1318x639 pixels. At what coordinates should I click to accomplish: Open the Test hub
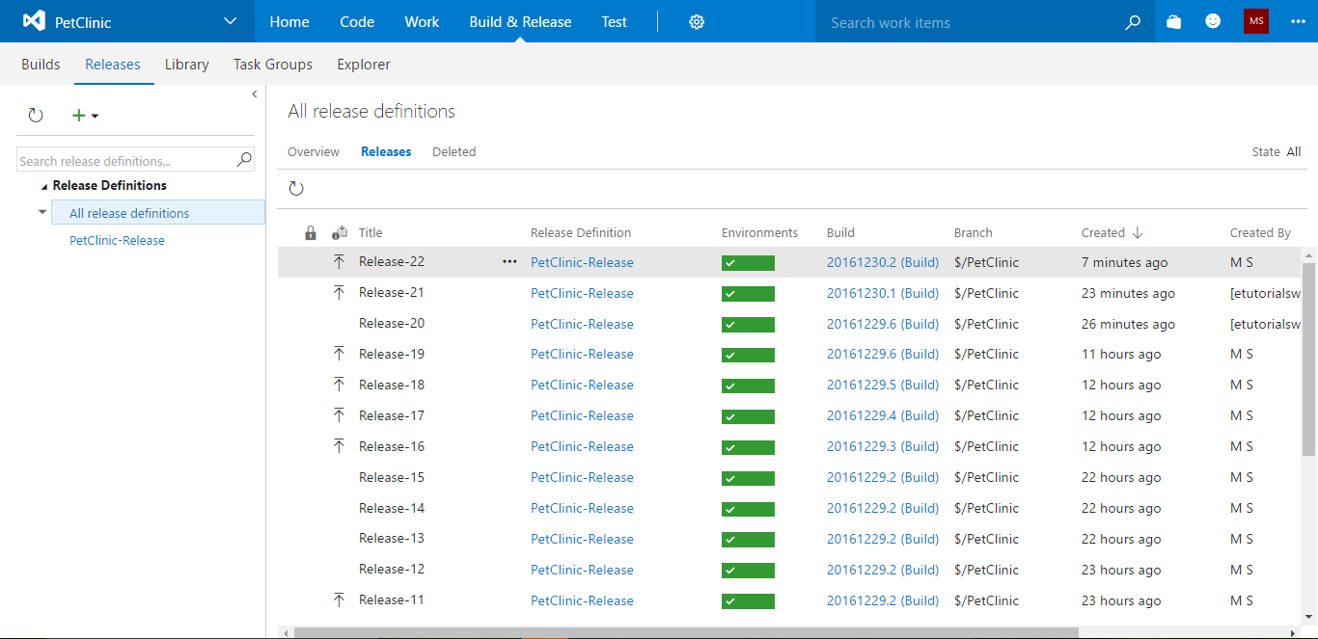click(615, 21)
